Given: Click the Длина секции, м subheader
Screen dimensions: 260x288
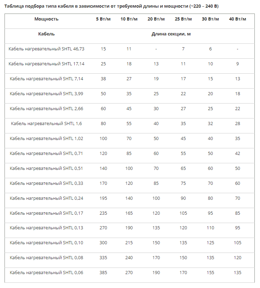Looking at the screenshot, I should coord(171,34).
